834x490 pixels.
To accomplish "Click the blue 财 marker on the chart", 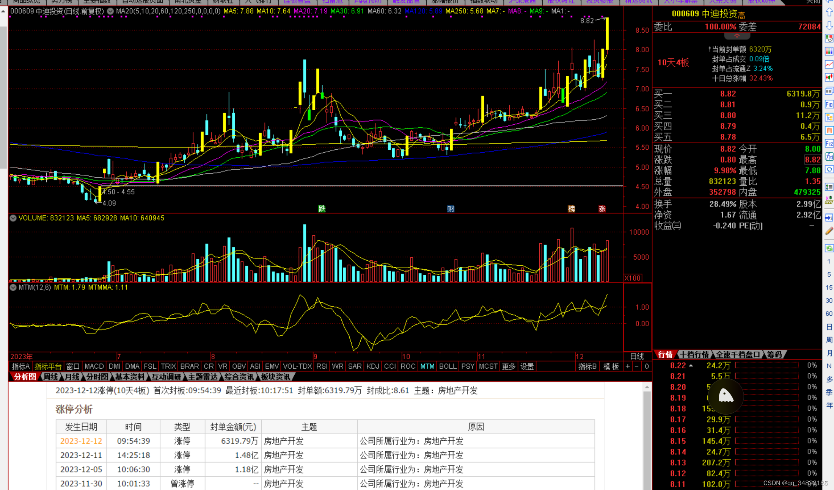I will [x=451, y=208].
